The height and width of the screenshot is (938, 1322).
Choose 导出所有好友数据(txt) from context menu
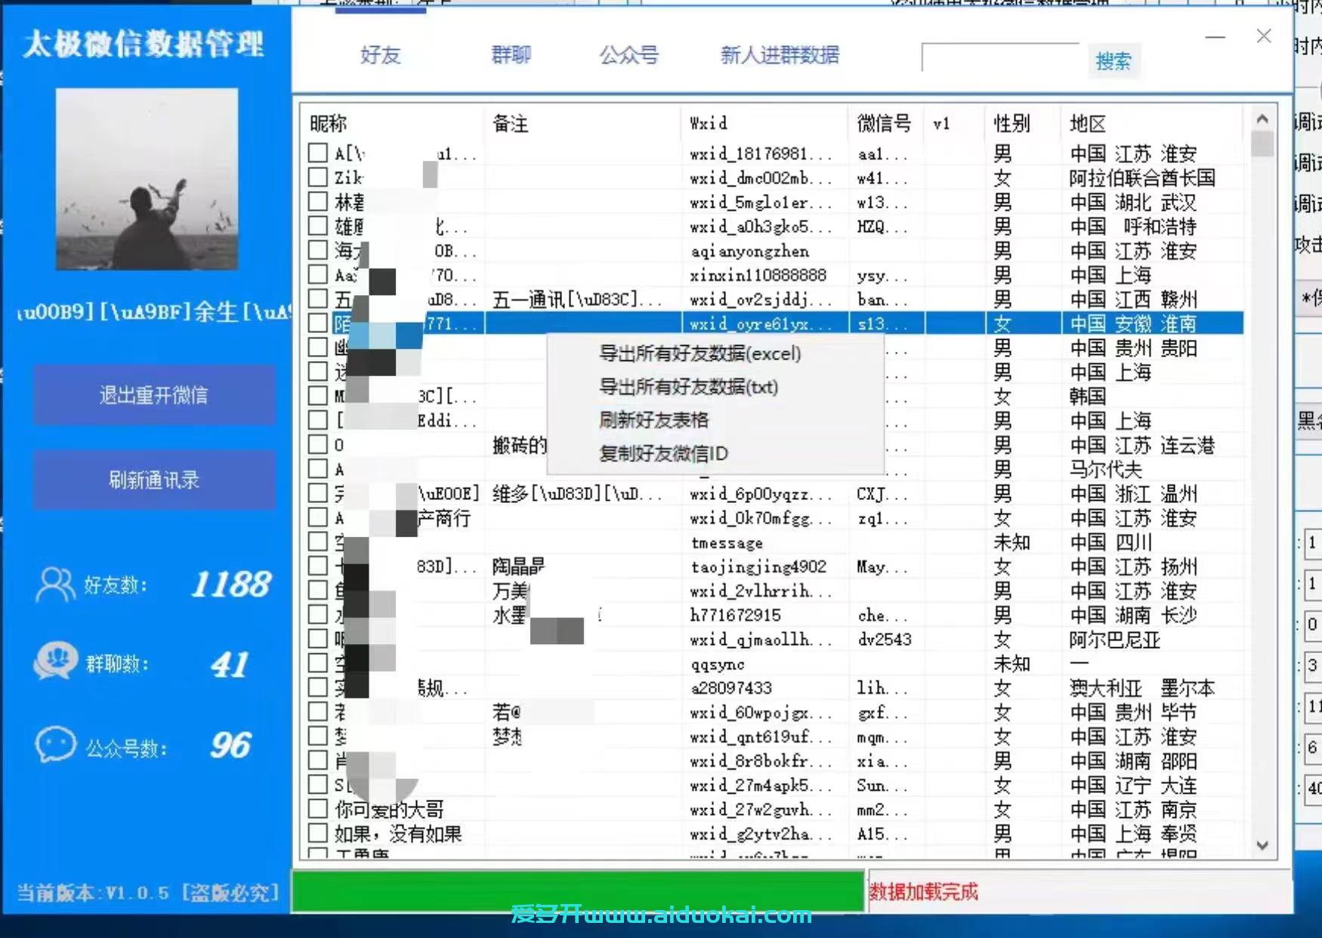pyautogui.click(x=688, y=387)
